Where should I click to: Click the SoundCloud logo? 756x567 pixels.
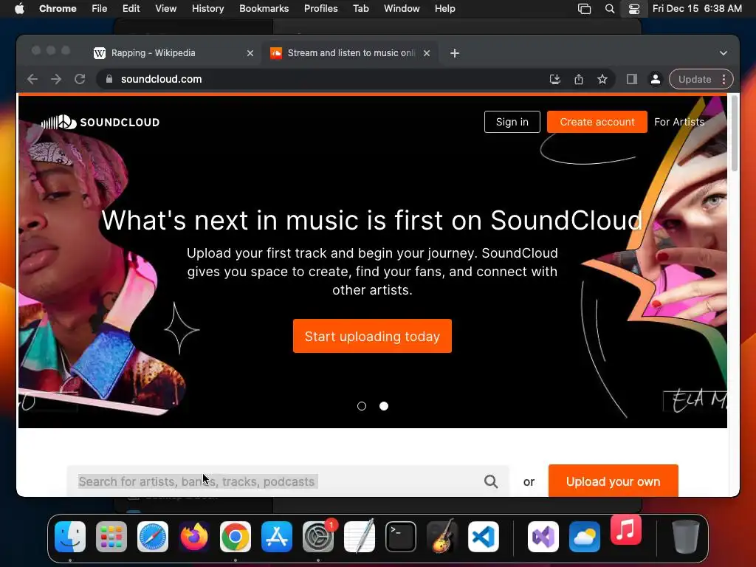pyautogui.click(x=100, y=122)
